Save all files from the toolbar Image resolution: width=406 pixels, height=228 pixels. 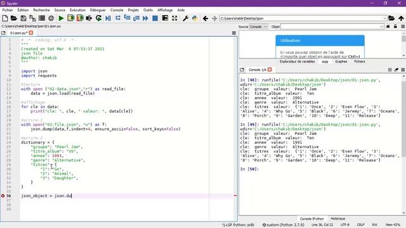[32, 18]
